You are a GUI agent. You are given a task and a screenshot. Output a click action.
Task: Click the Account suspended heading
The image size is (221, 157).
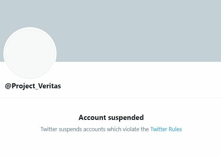(x=111, y=118)
